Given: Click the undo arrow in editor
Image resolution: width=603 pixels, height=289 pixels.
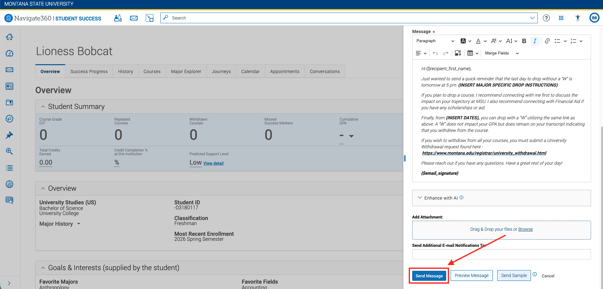Looking at the screenshot, I should [435, 53].
